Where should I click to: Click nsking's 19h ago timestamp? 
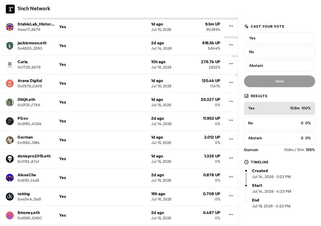tap(158, 194)
